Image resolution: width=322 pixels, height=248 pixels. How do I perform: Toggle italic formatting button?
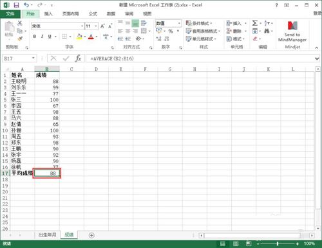42,37
